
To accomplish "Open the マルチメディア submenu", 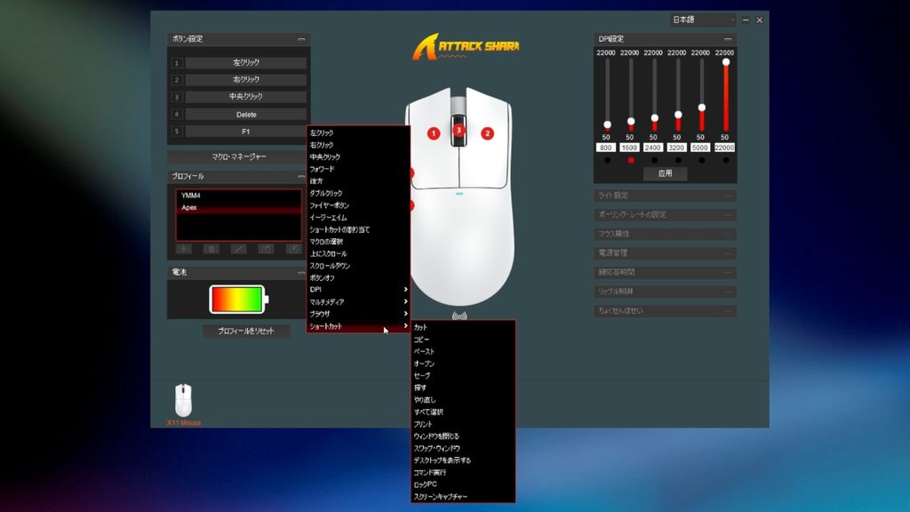I will (358, 302).
